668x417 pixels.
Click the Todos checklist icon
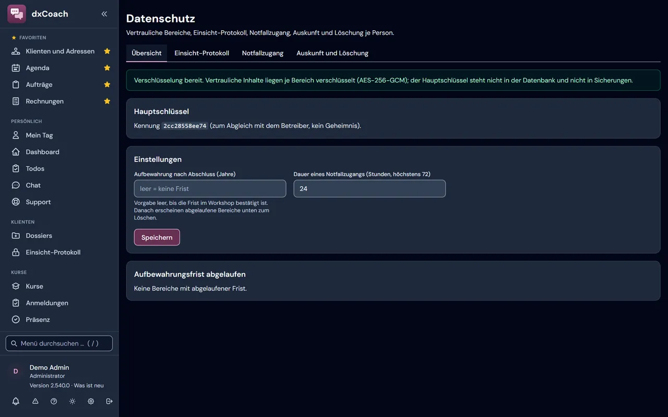pos(16,168)
